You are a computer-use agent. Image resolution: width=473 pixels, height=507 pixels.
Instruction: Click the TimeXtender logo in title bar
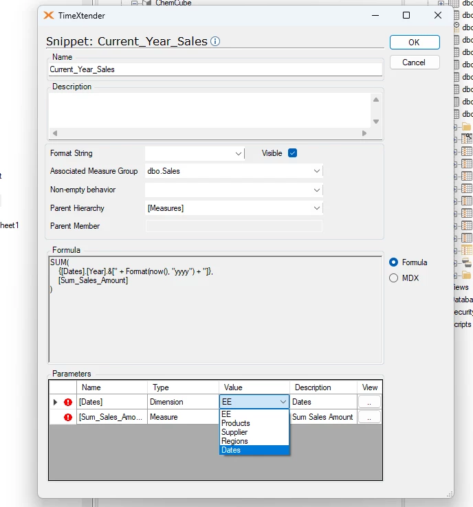(49, 15)
